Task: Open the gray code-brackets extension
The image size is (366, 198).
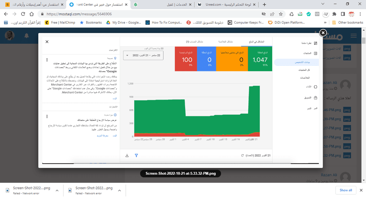Action: 317,14
